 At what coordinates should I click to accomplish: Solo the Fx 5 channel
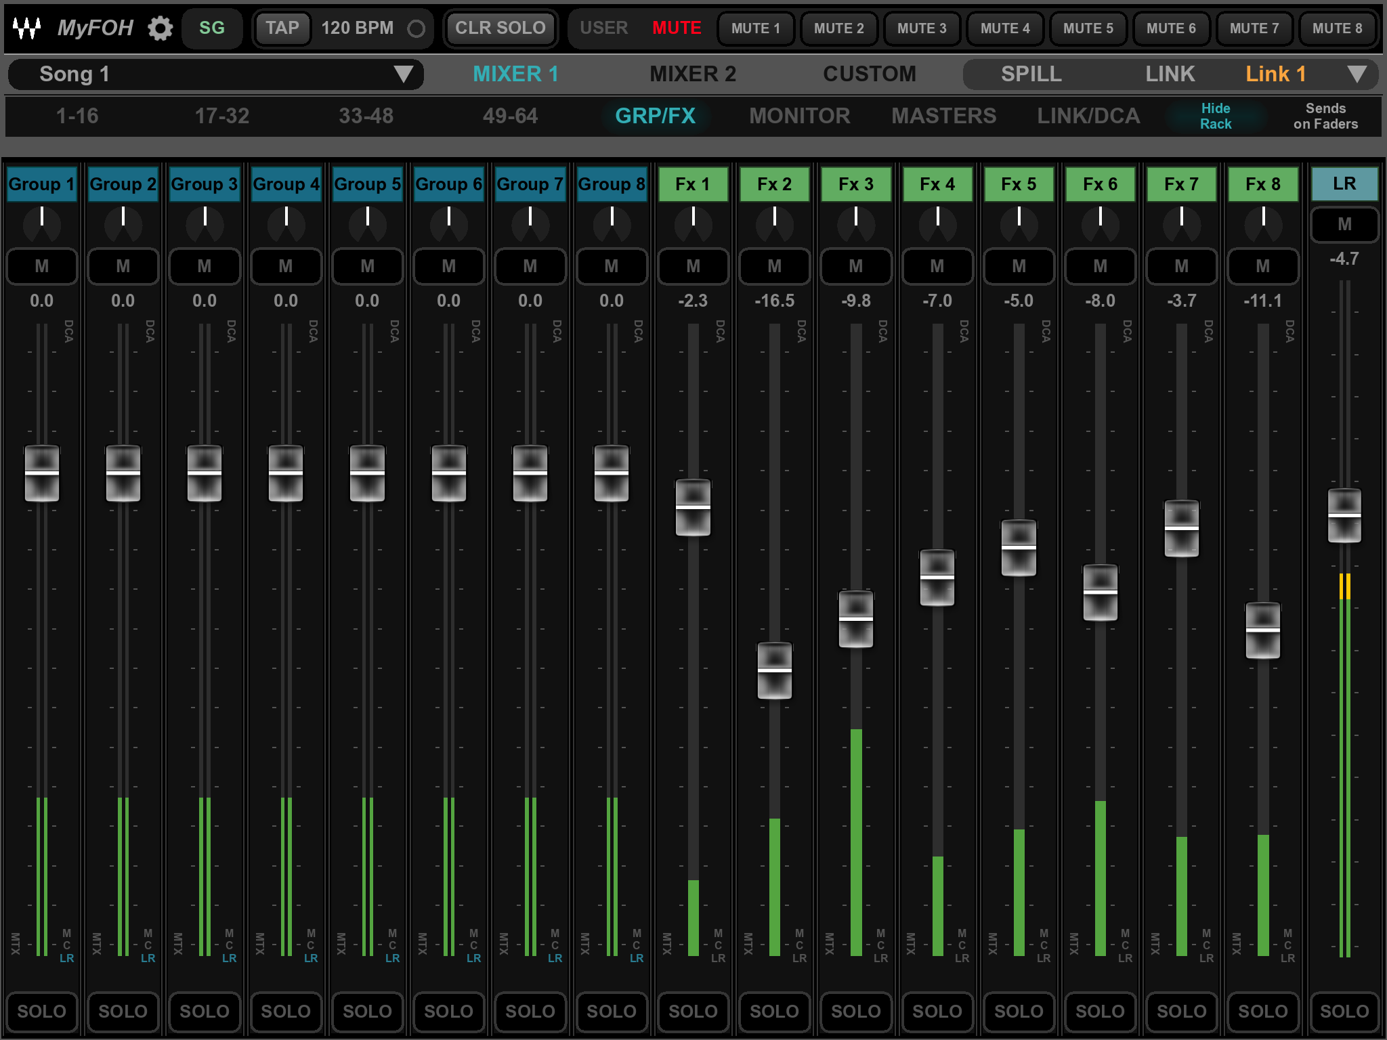click(x=1019, y=1011)
